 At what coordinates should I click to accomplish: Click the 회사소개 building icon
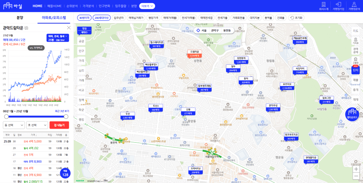pyautogui.click(x=324, y=4)
